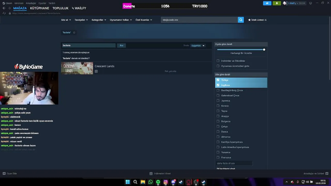
Task: Expand the Oynamanın Yolları dropdown
Action: point(121,20)
